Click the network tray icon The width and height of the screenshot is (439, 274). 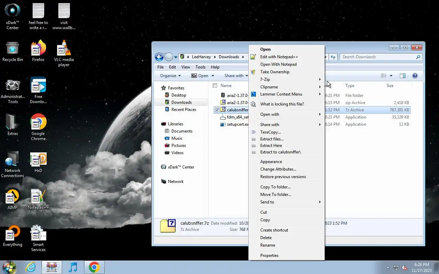pyautogui.click(x=396, y=267)
